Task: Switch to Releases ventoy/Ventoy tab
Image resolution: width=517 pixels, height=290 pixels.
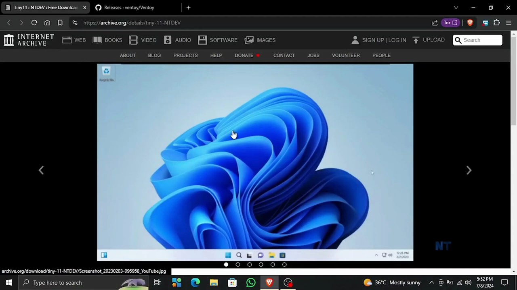Action: pyautogui.click(x=129, y=7)
